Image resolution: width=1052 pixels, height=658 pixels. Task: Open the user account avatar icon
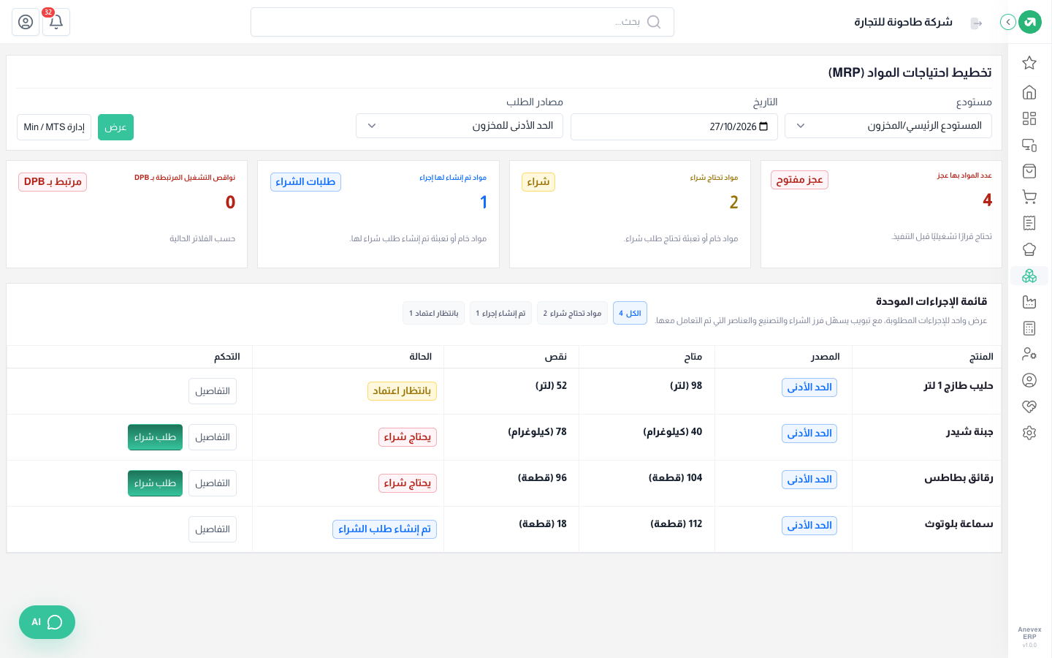click(26, 22)
